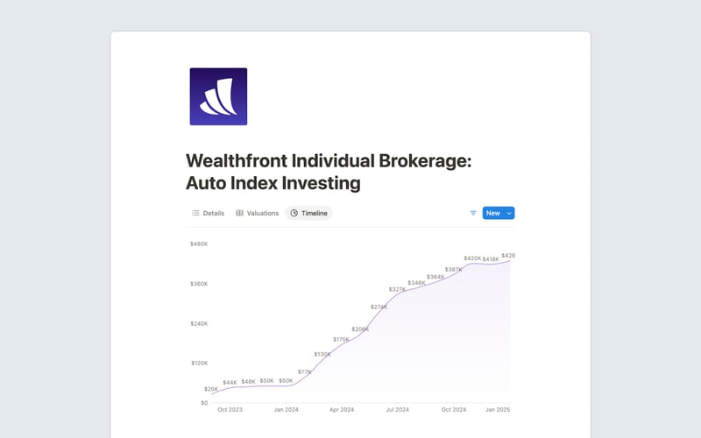This screenshot has height=438, width=701.
Task: Expand the New button dropdown arrow
Action: click(x=509, y=213)
